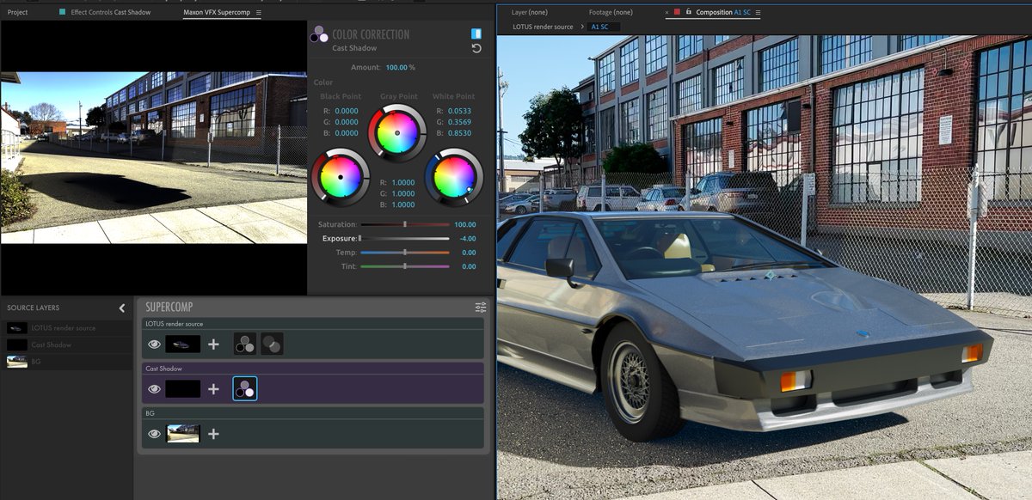This screenshot has height=500, width=1032.
Task: Add an effect to the BG layer
Action: click(x=213, y=434)
